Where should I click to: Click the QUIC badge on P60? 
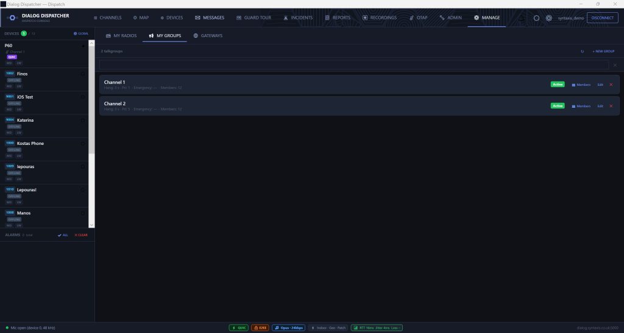tap(12, 57)
